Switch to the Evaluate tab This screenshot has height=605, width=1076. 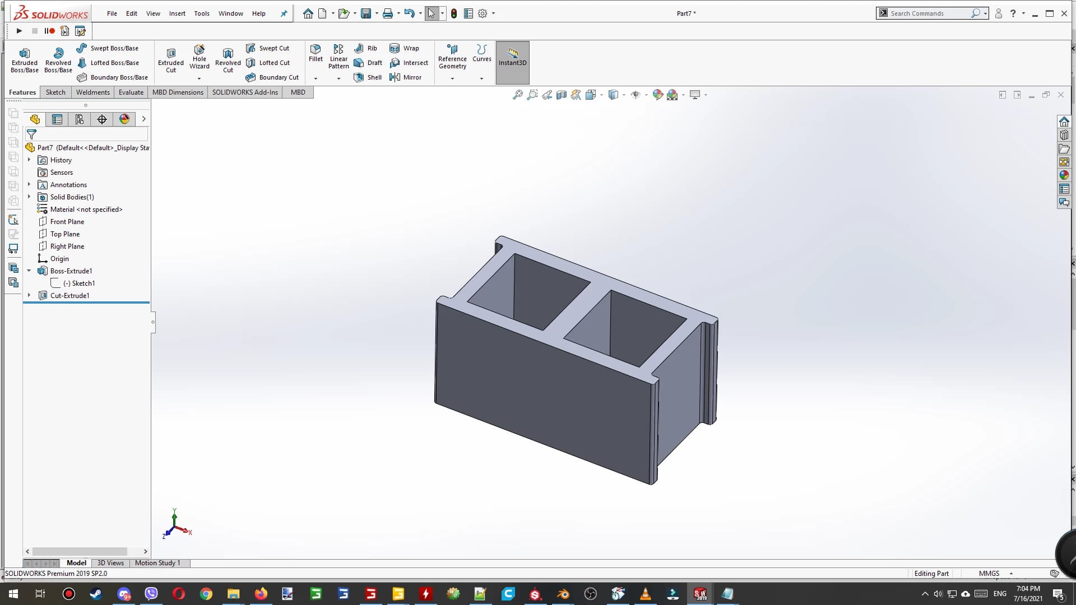[131, 92]
